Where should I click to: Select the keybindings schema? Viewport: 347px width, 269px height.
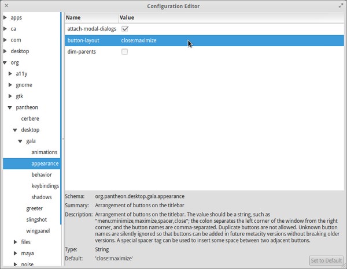[45, 186]
